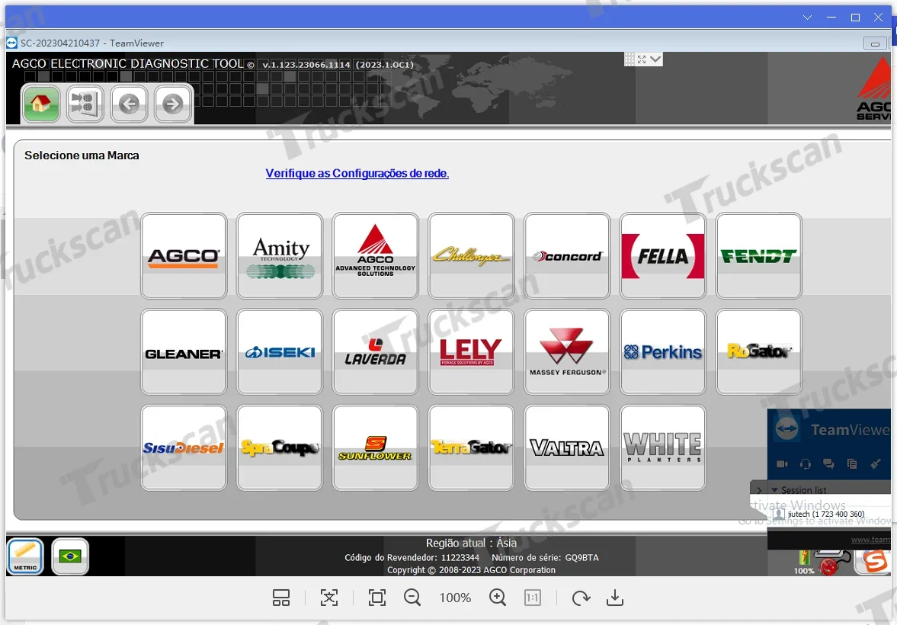The image size is (897, 625).
Task: Open the Valtra brand tile
Action: coord(567,448)
